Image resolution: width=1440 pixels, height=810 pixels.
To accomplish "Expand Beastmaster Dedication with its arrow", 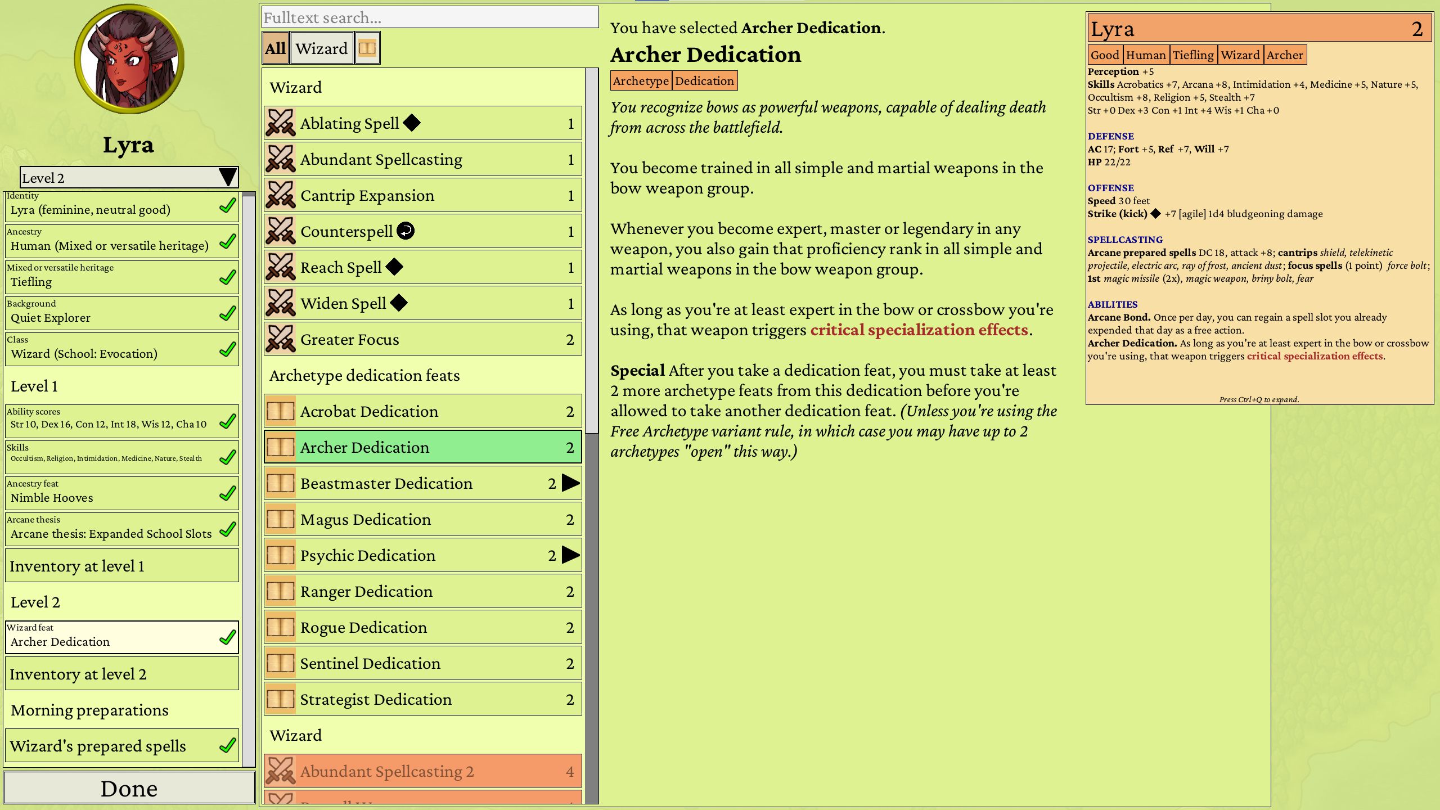I will (x=570, y=483).
